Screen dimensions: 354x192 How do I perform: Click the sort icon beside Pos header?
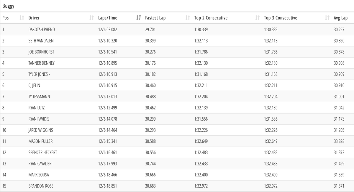[x=21, y=18]
